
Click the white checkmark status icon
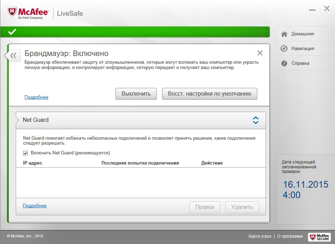12,32
